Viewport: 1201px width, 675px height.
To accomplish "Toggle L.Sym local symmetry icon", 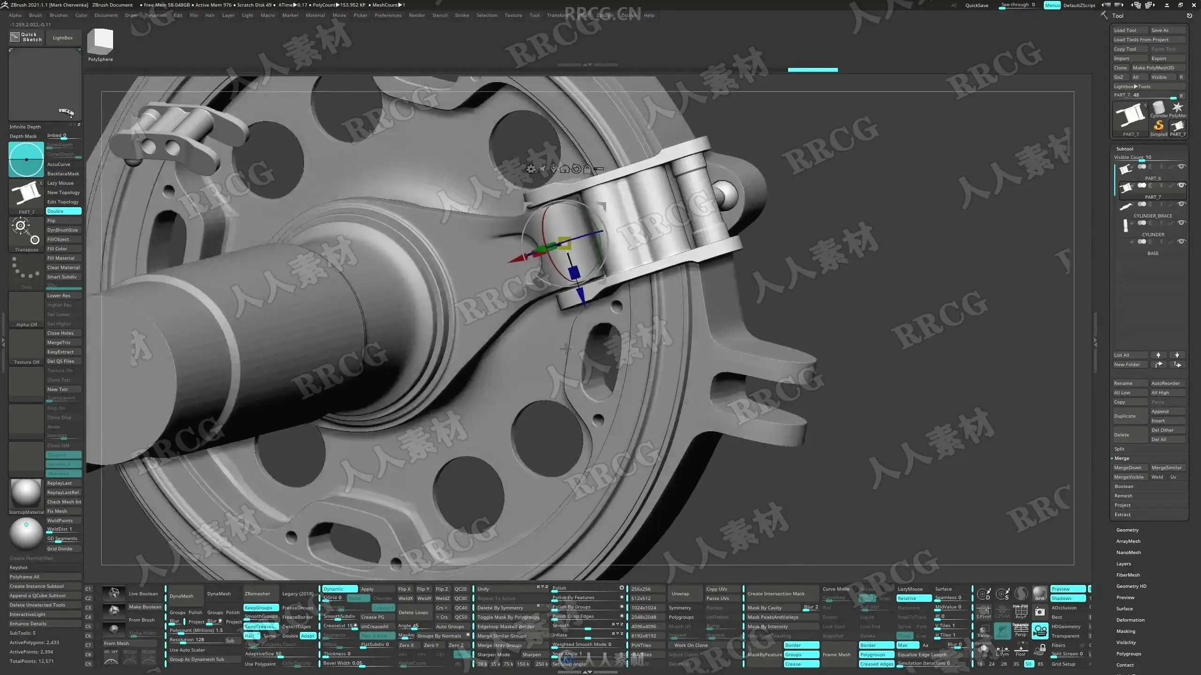I will [1002, 652].
